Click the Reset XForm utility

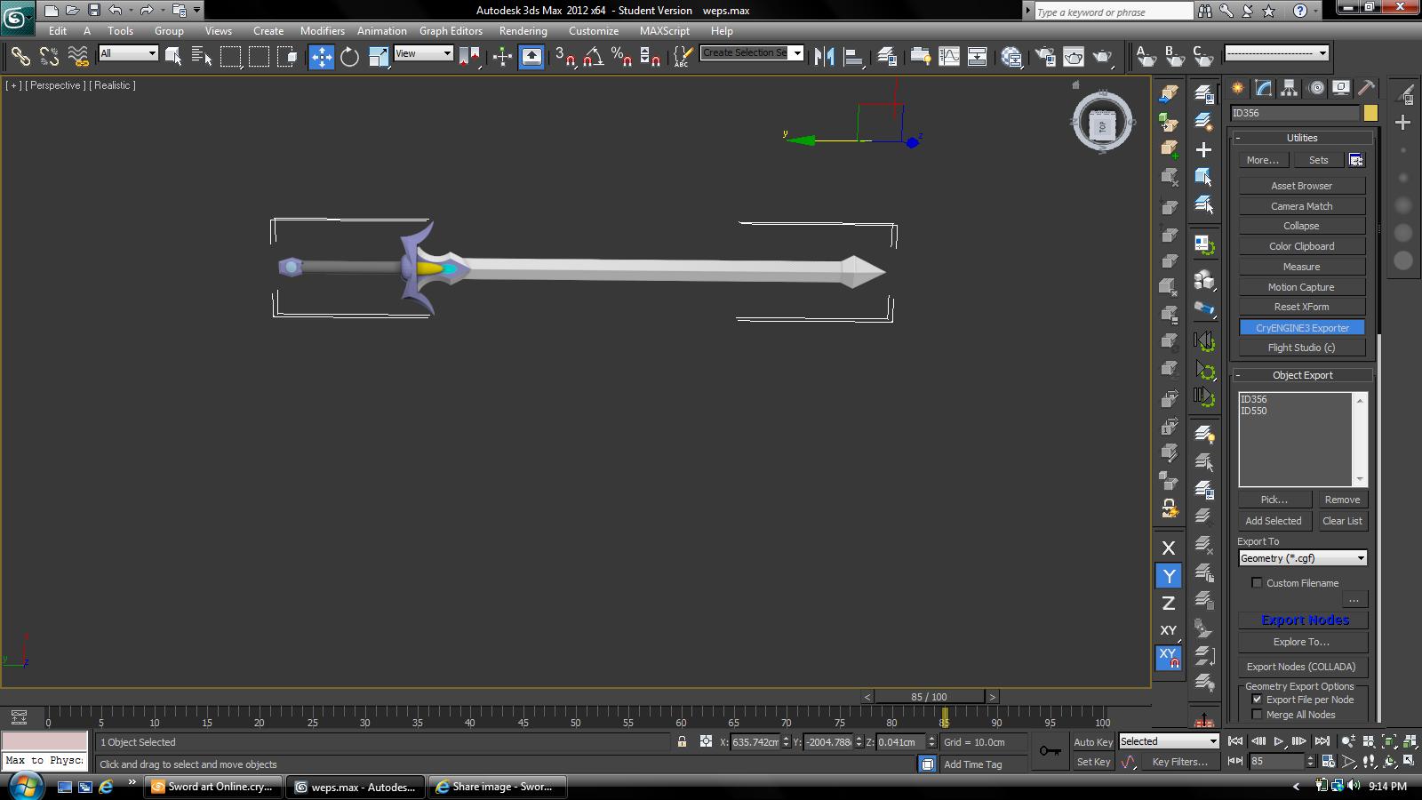click(x=1302, y=307)
